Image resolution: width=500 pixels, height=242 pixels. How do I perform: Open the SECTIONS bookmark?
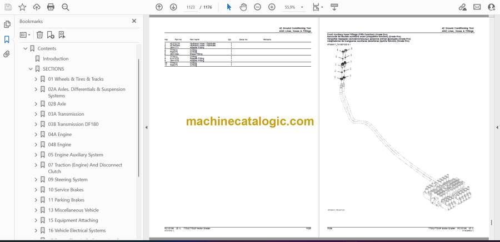pos(53,69)
